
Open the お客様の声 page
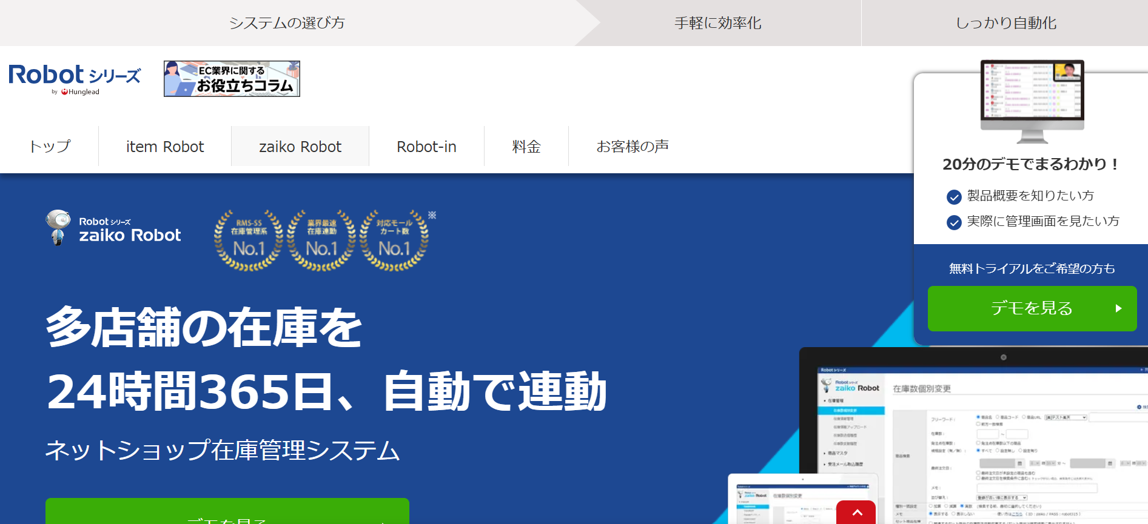coord(633,147)
